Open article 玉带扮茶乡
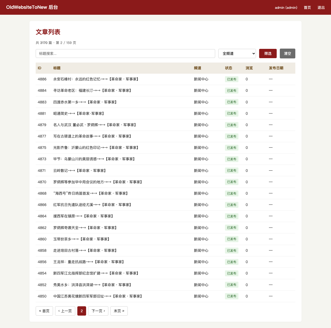The height and width of the screenshot is (328, 331). point(82,239)
